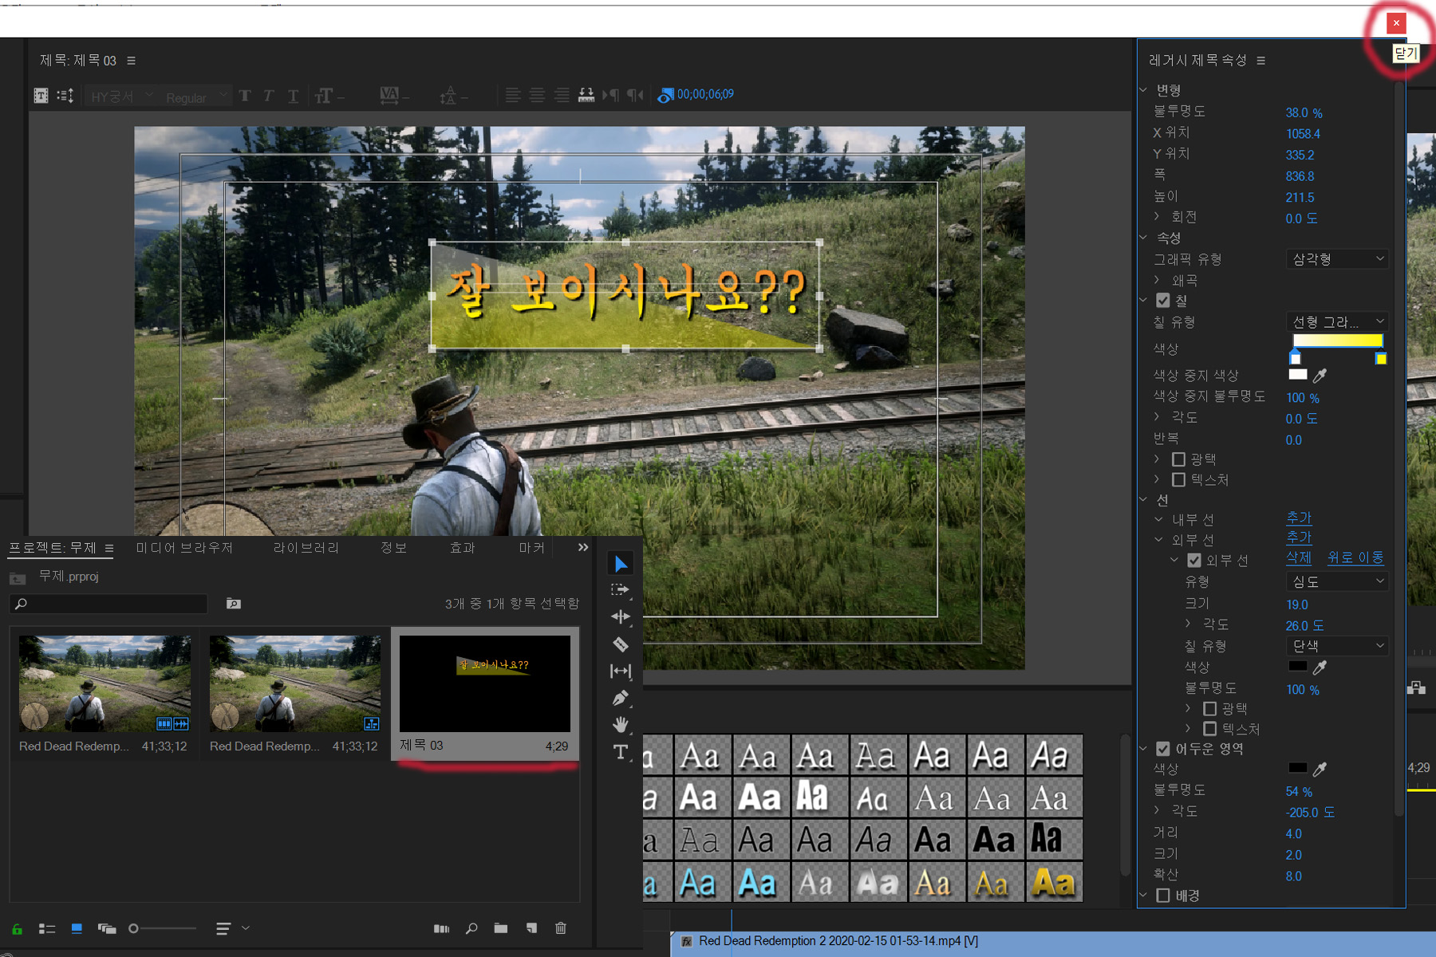Switch project panel to list view

click(x=47, y=928)
